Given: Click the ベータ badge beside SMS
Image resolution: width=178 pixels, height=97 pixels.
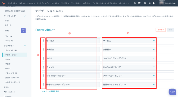Looking at the screenshot, I should 23,31.
